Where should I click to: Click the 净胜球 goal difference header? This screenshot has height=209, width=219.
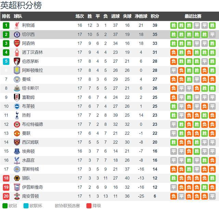point(141,16)
